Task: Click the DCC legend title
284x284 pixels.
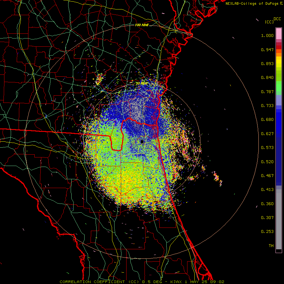Action: pyautogui.click(x=277, y=19)
